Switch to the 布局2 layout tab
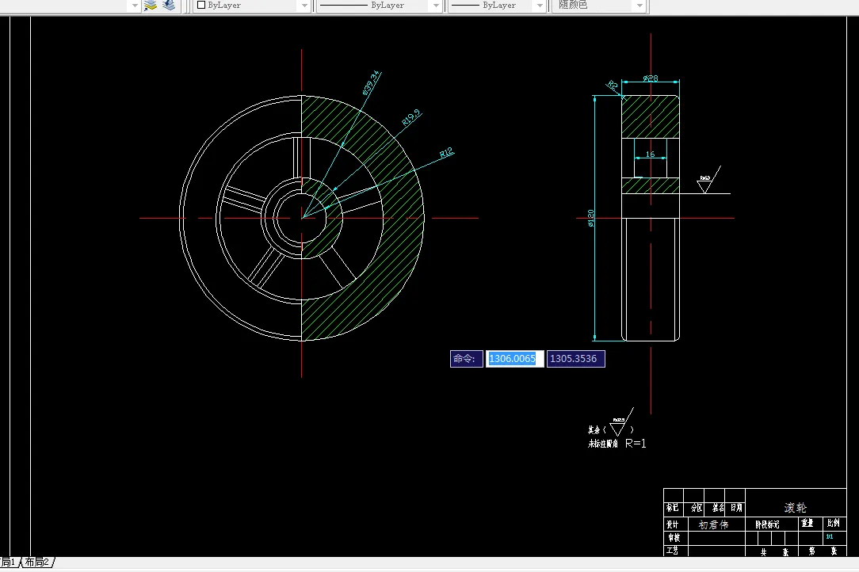This screenshot has width=859, height=572. coord(37,562)
